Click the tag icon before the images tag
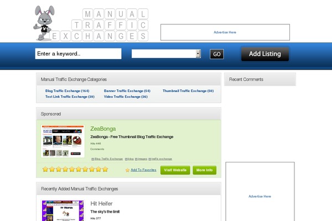 (x=136, y=159)
